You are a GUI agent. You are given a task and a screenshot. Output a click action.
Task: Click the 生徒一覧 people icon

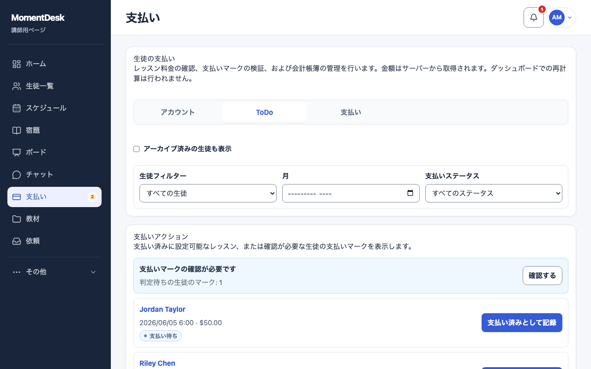pos(17,86)
